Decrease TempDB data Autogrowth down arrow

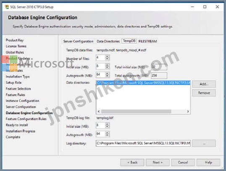click(x=107, y=76)
